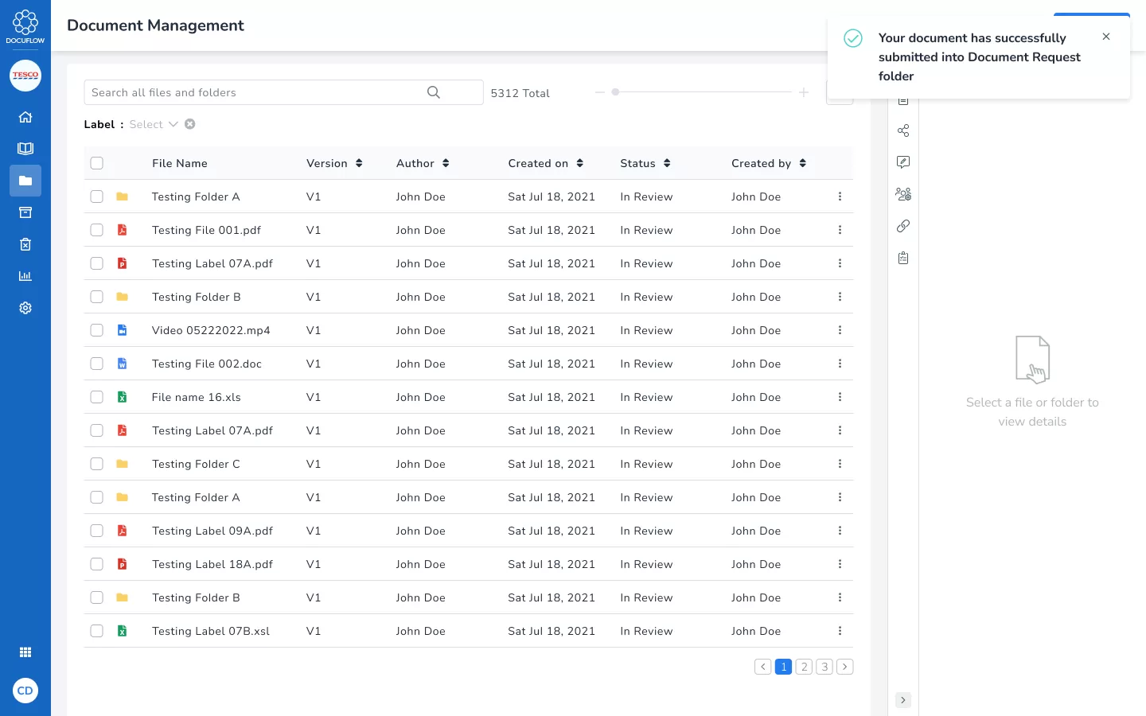Clear the Label filter with x icon

pos(190,124)
